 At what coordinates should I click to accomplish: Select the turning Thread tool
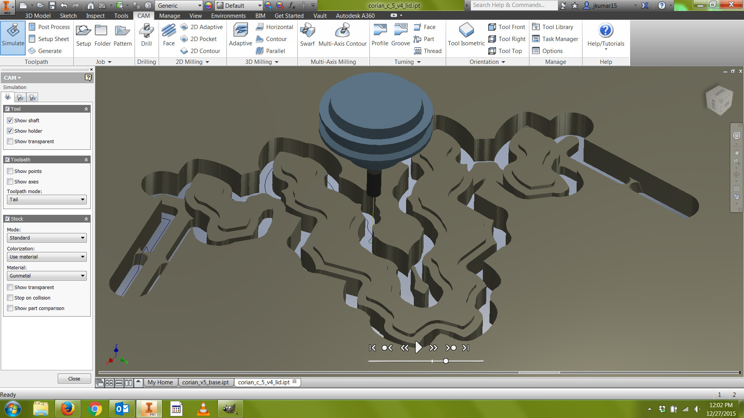point(428,51)
